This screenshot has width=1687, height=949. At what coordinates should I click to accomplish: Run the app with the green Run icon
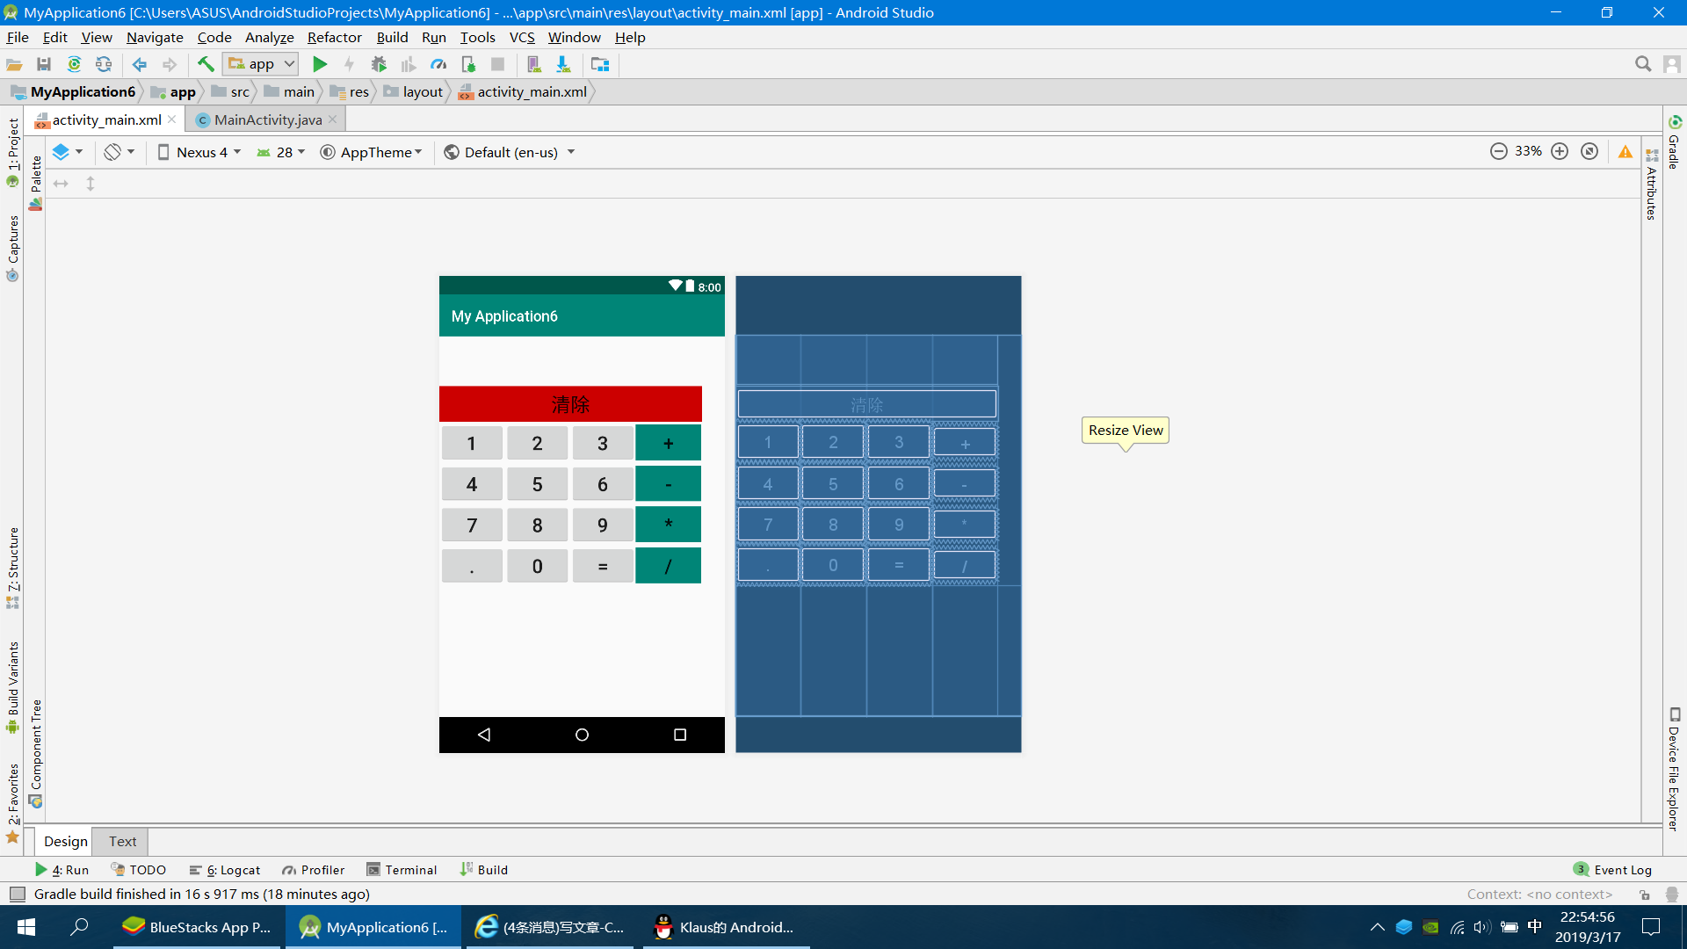click(320, 63)
